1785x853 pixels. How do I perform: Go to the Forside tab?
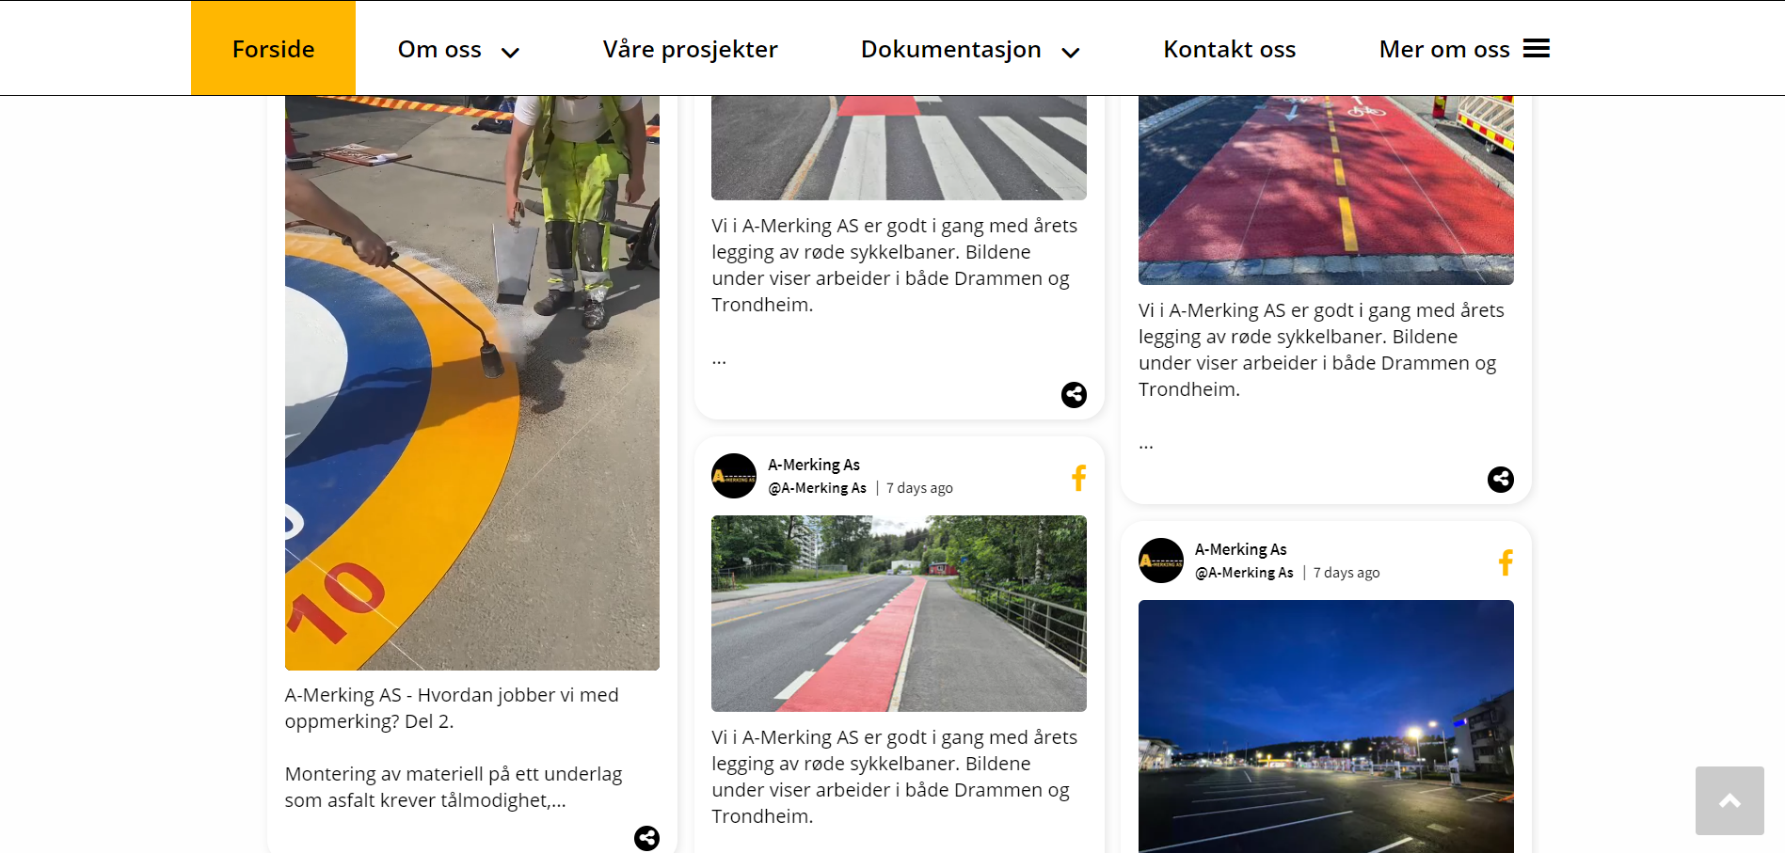273,48
